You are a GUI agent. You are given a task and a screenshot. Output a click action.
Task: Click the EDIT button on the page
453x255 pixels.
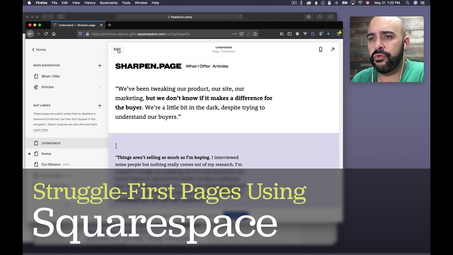(117, 50)
